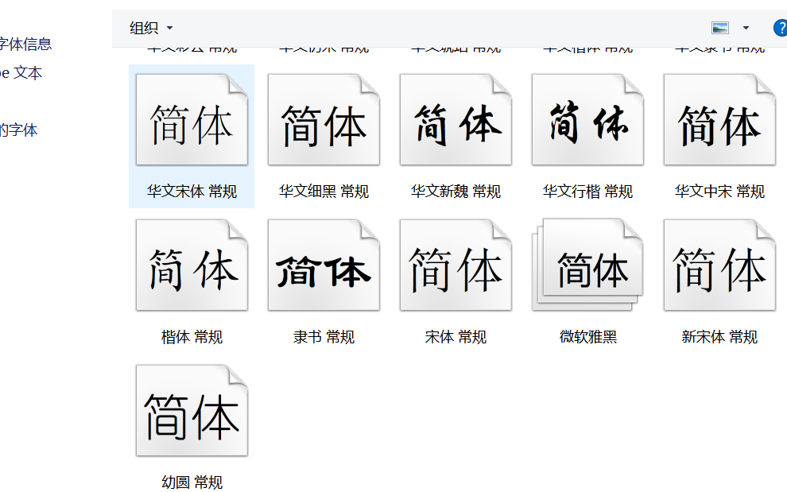
Task: Select the 微软雅黑 font family icon
Action: click(x=587, y=264)
